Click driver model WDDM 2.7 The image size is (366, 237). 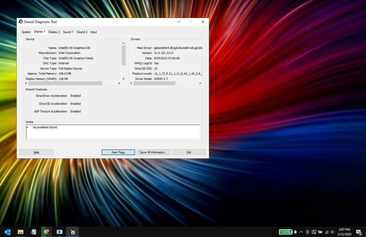(161, 79)
